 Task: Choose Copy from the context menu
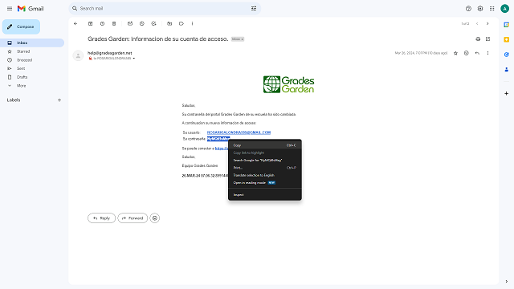[x=265, y=145]
